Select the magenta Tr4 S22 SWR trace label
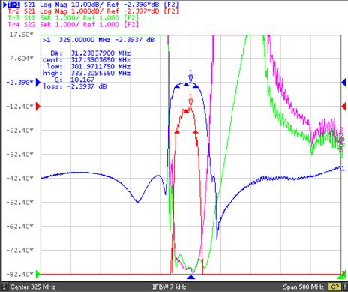Image resolution: width=348 pixels, height=292 pixels. tap(73, 24)
